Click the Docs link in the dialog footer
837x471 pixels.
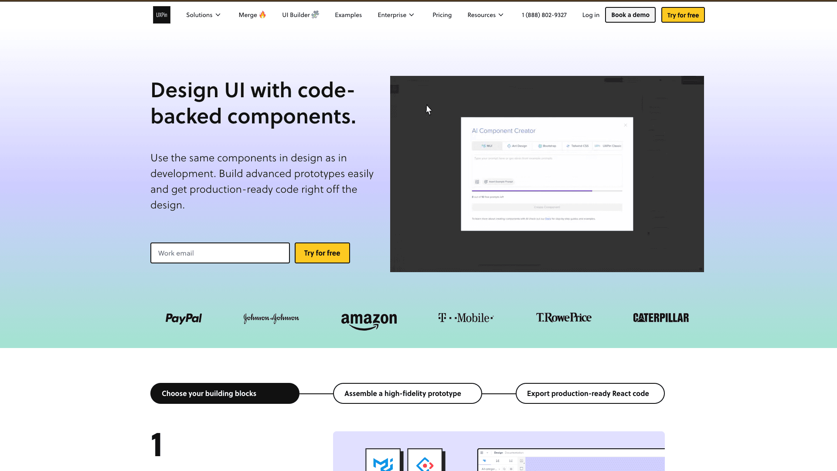pyautogui.click(x=548, y=219)
